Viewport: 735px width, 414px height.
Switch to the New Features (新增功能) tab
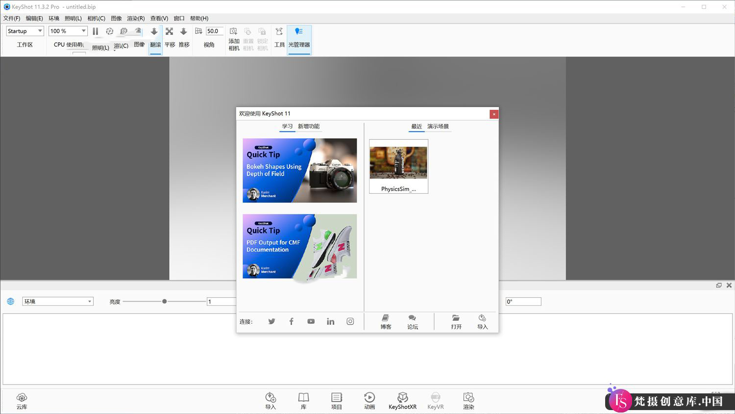click(x=309, y=127)
